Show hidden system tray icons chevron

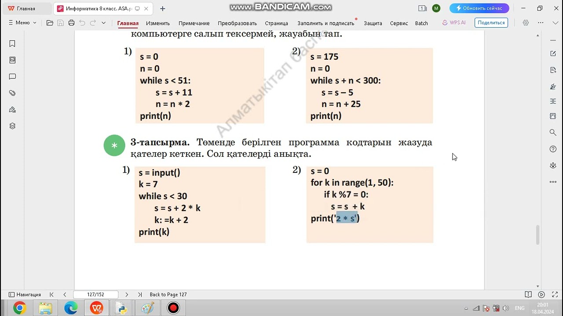[x=466, y=308]
